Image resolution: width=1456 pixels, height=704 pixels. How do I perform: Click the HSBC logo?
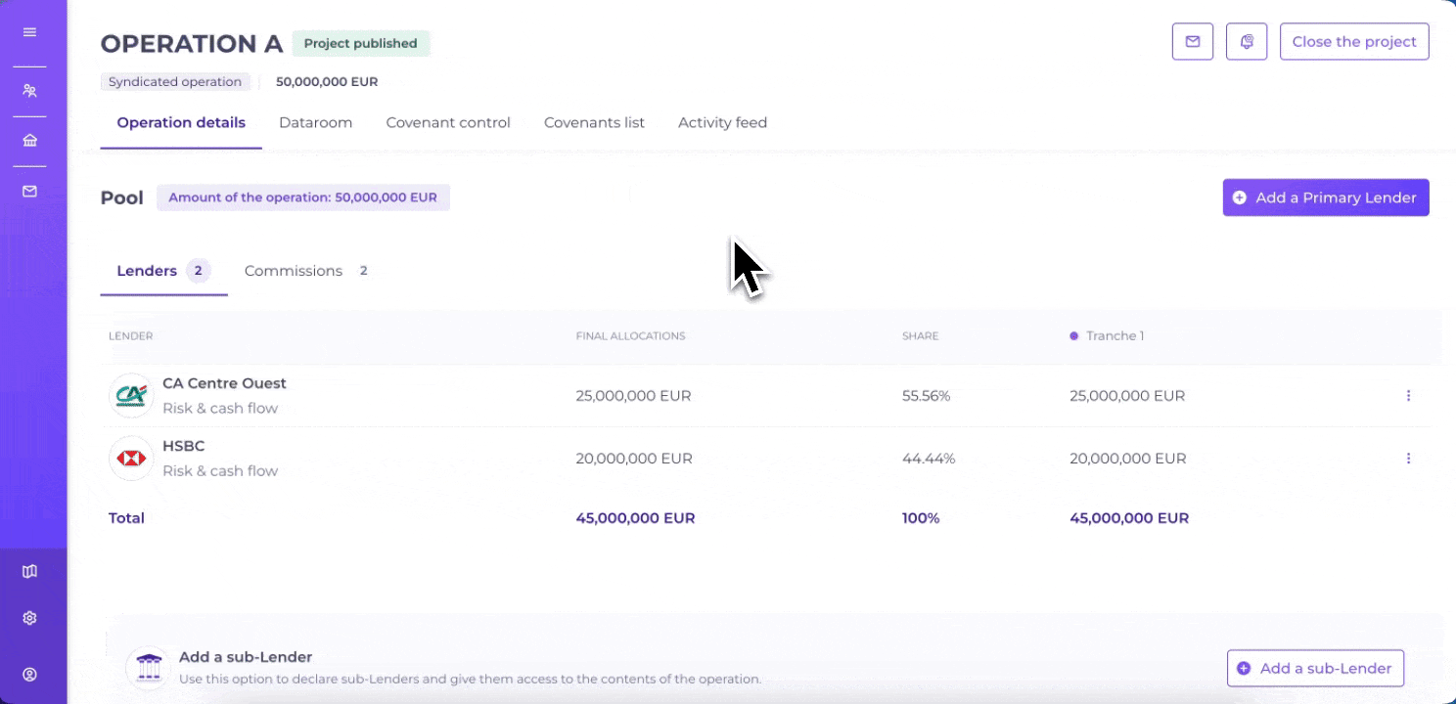(x=131, y=459)
